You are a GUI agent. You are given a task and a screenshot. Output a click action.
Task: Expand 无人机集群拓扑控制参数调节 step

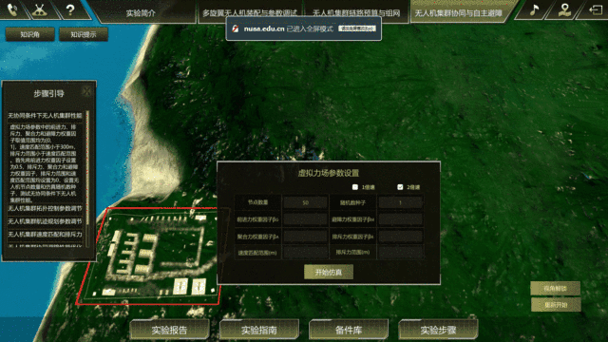tap(46, 208)
